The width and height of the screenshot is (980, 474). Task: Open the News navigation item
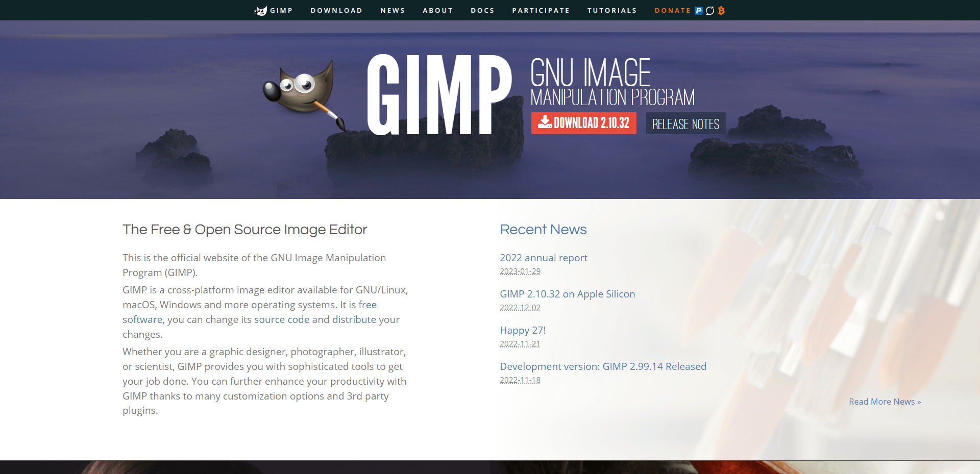[393, 11]
